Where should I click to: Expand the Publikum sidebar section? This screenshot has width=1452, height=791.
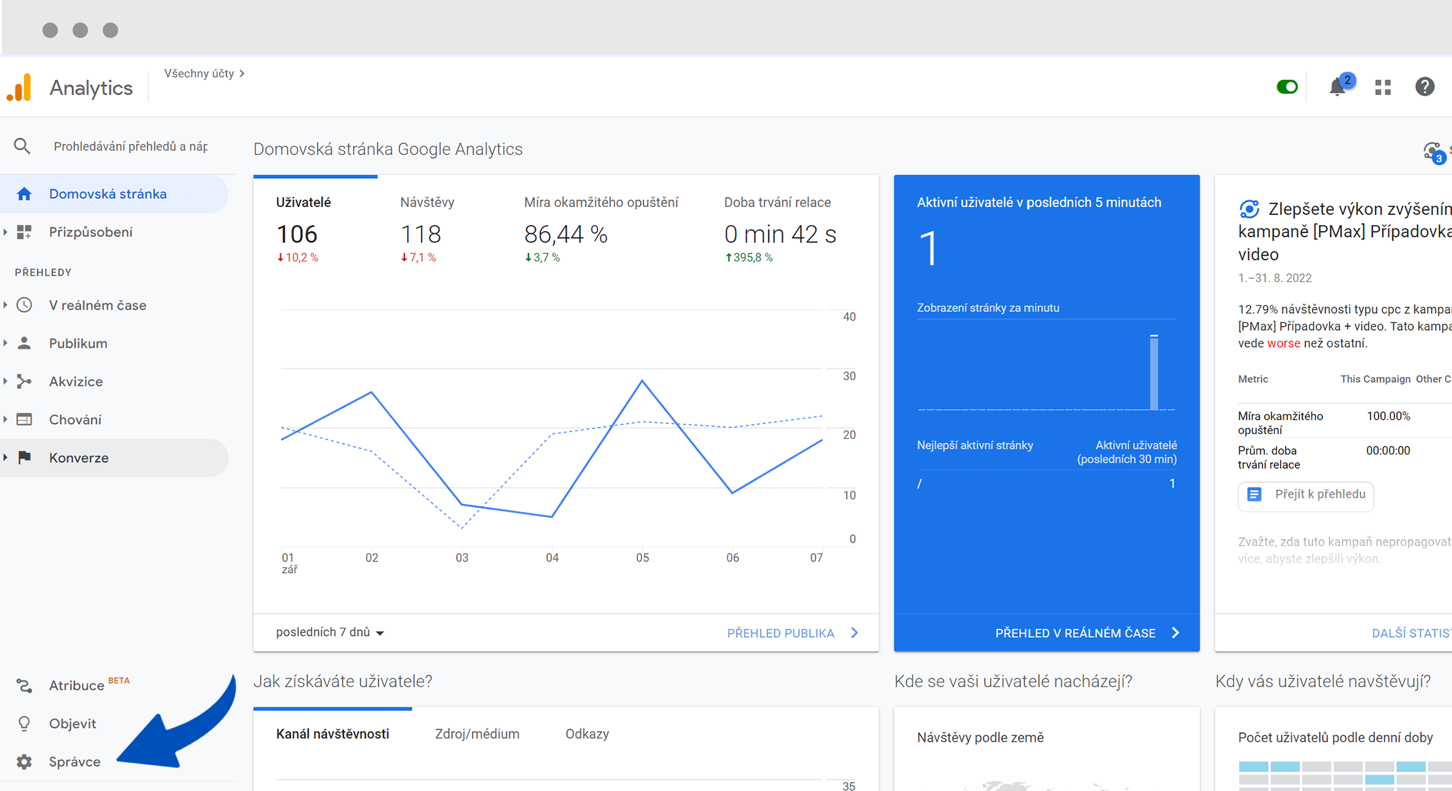tap(78, 343)
